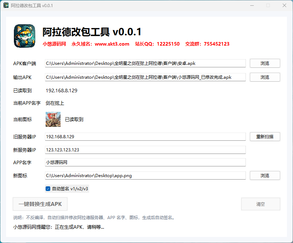This screenshot has width=293, height=243.
Task: Browse for the 新图标 image file
Action: point(265,176)
